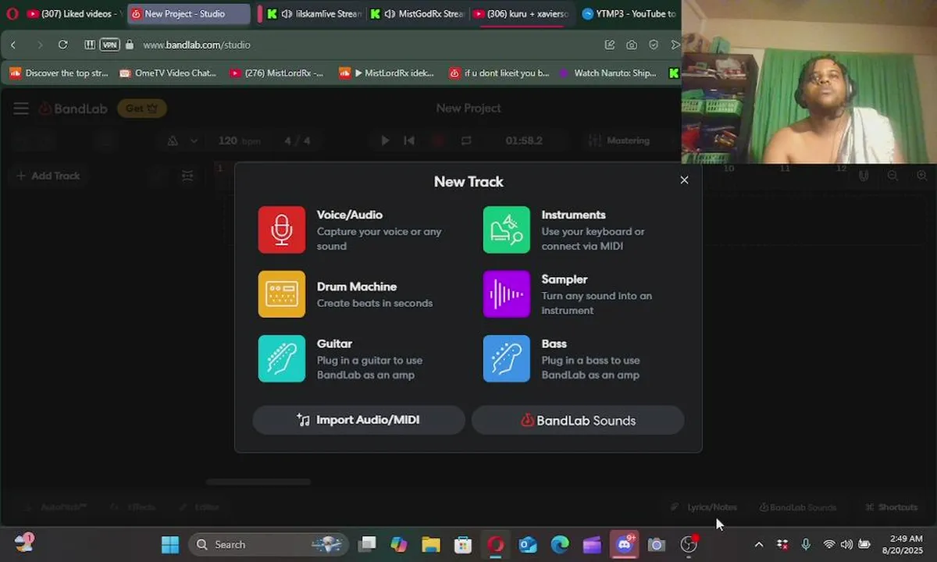937x562 pixels.
Task: Select New Project - Studio tab
Action: pos(187,13)
